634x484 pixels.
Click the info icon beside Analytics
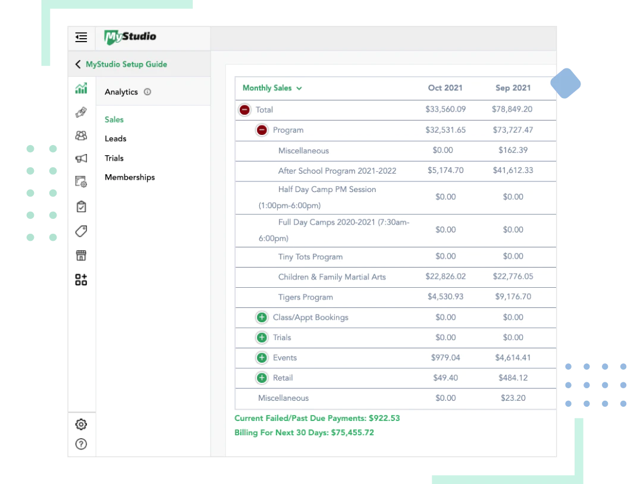click(147, 92)
